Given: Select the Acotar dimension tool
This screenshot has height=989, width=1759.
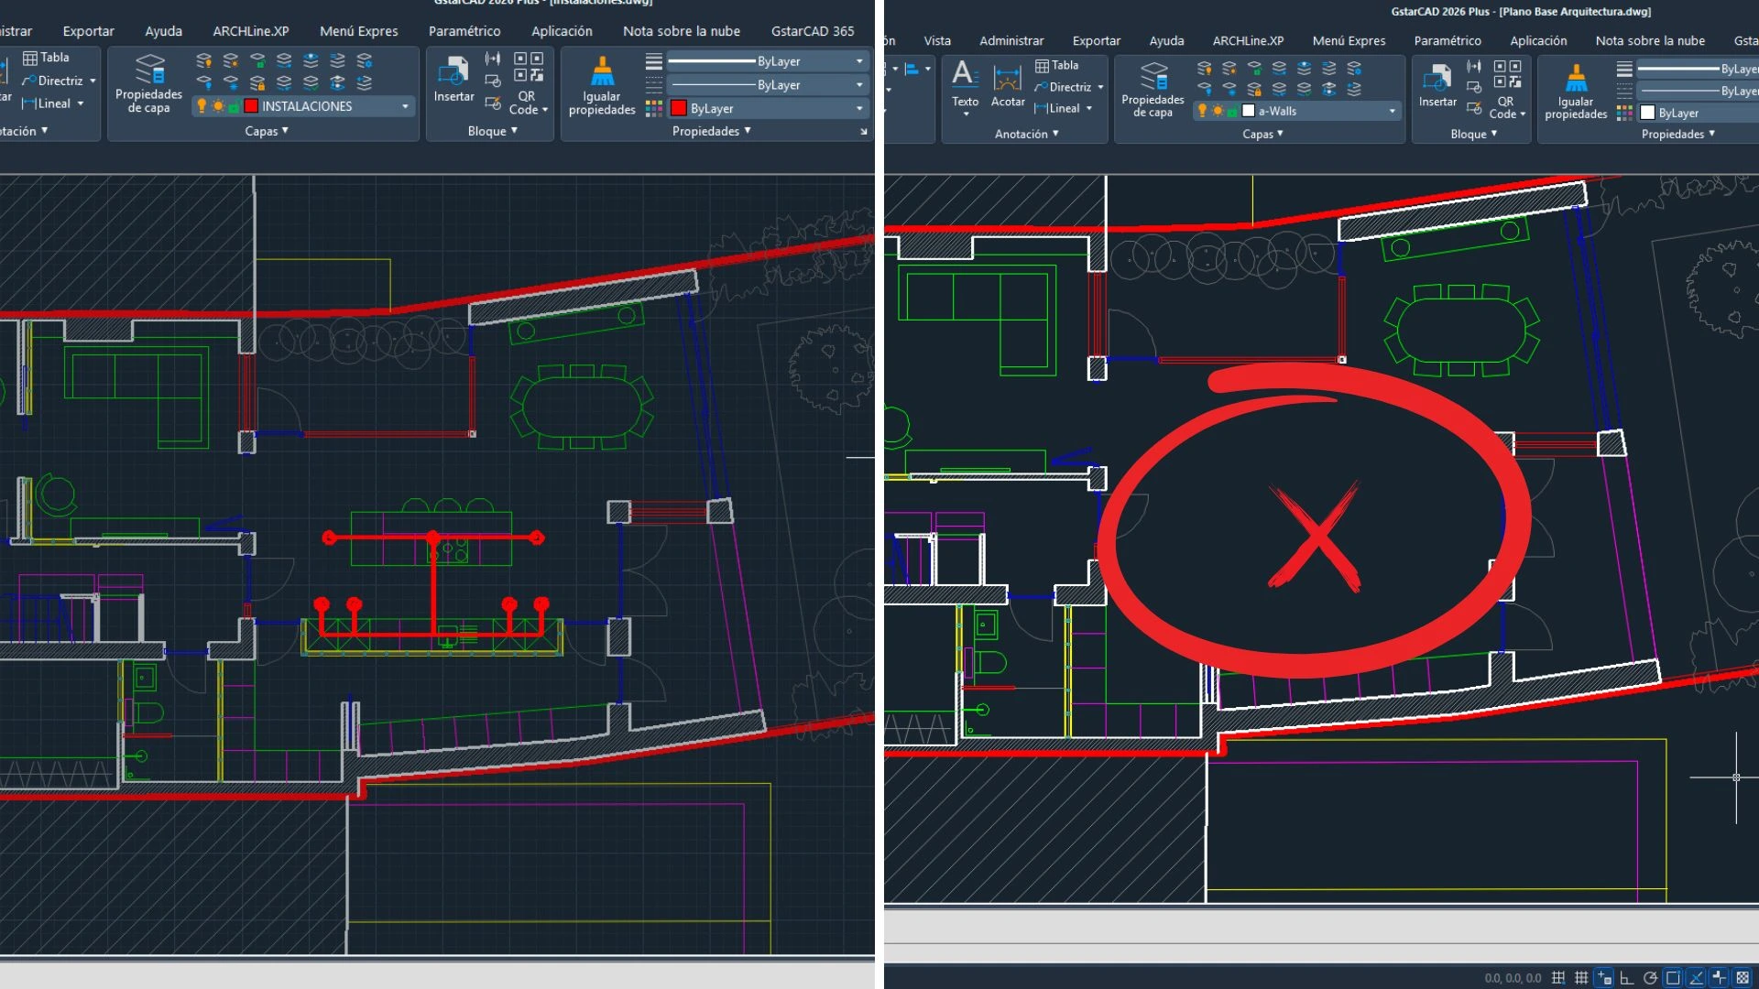Looking at the screenshot, I should tap(1008, 87).
